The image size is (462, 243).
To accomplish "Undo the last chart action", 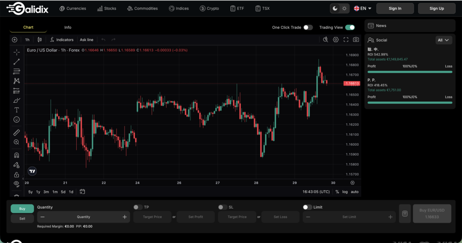I will (x=103, y=40).
